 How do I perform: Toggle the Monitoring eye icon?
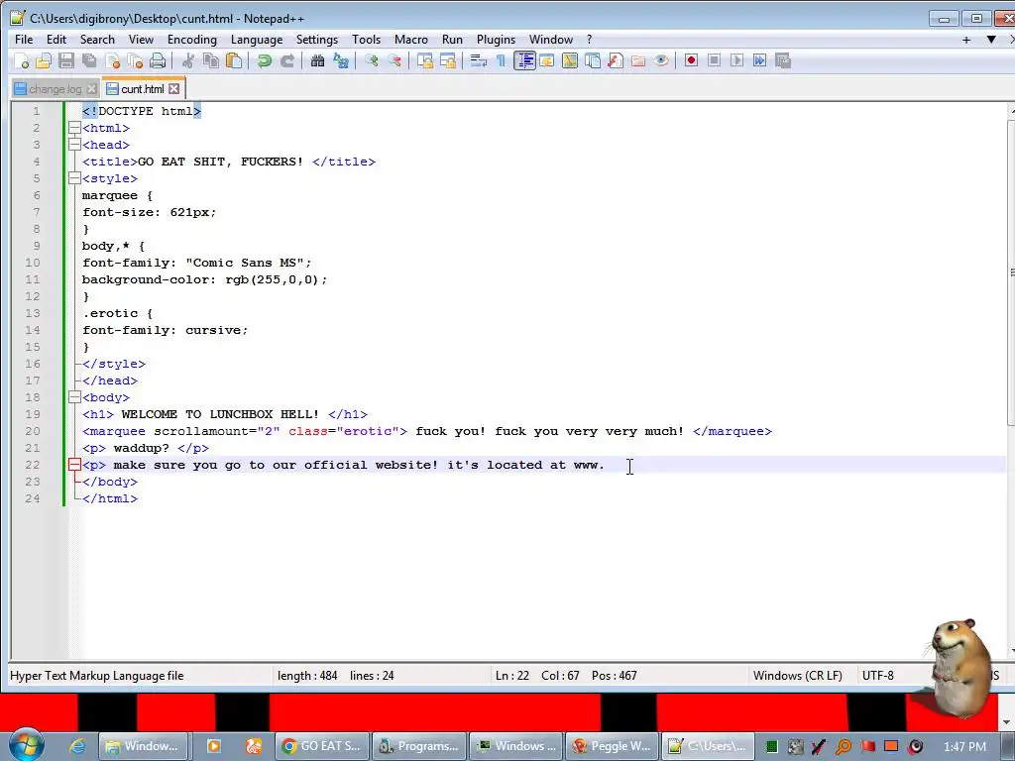pyautogui.click(x=661, y=60)
